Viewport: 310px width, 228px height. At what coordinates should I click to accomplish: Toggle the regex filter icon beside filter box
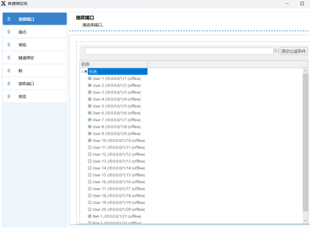[276, 51]
